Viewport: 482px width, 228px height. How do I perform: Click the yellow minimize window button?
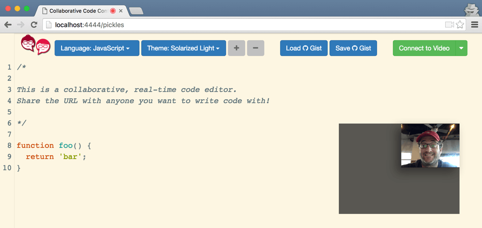(x=17, y=8)
